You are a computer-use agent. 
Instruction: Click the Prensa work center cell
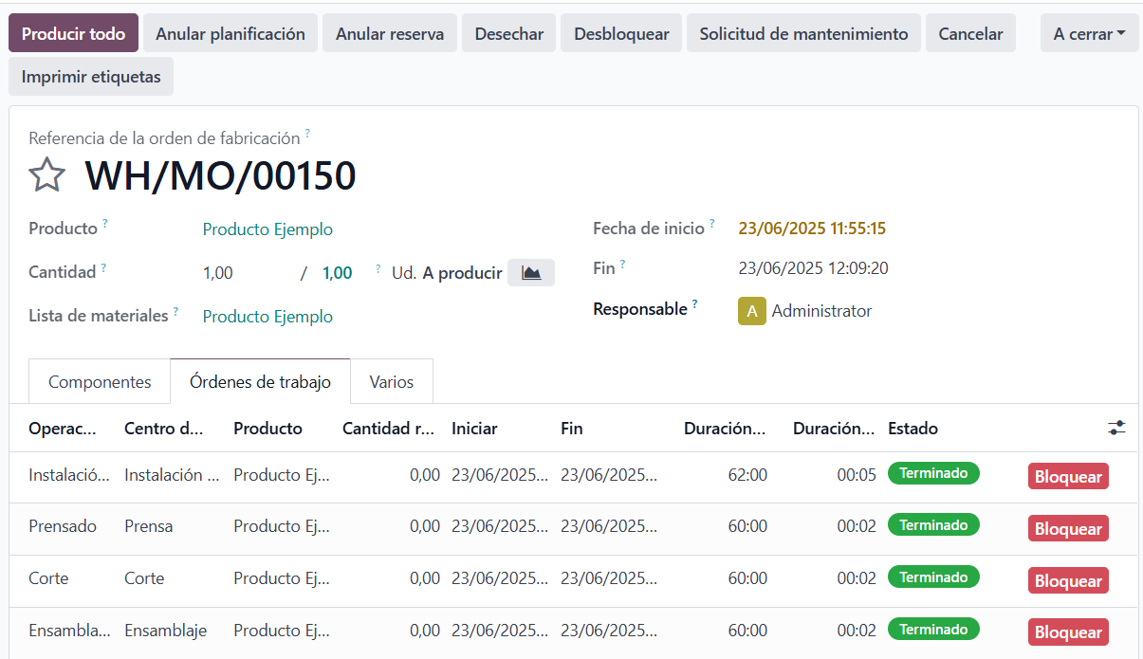[x=148, y=526]
